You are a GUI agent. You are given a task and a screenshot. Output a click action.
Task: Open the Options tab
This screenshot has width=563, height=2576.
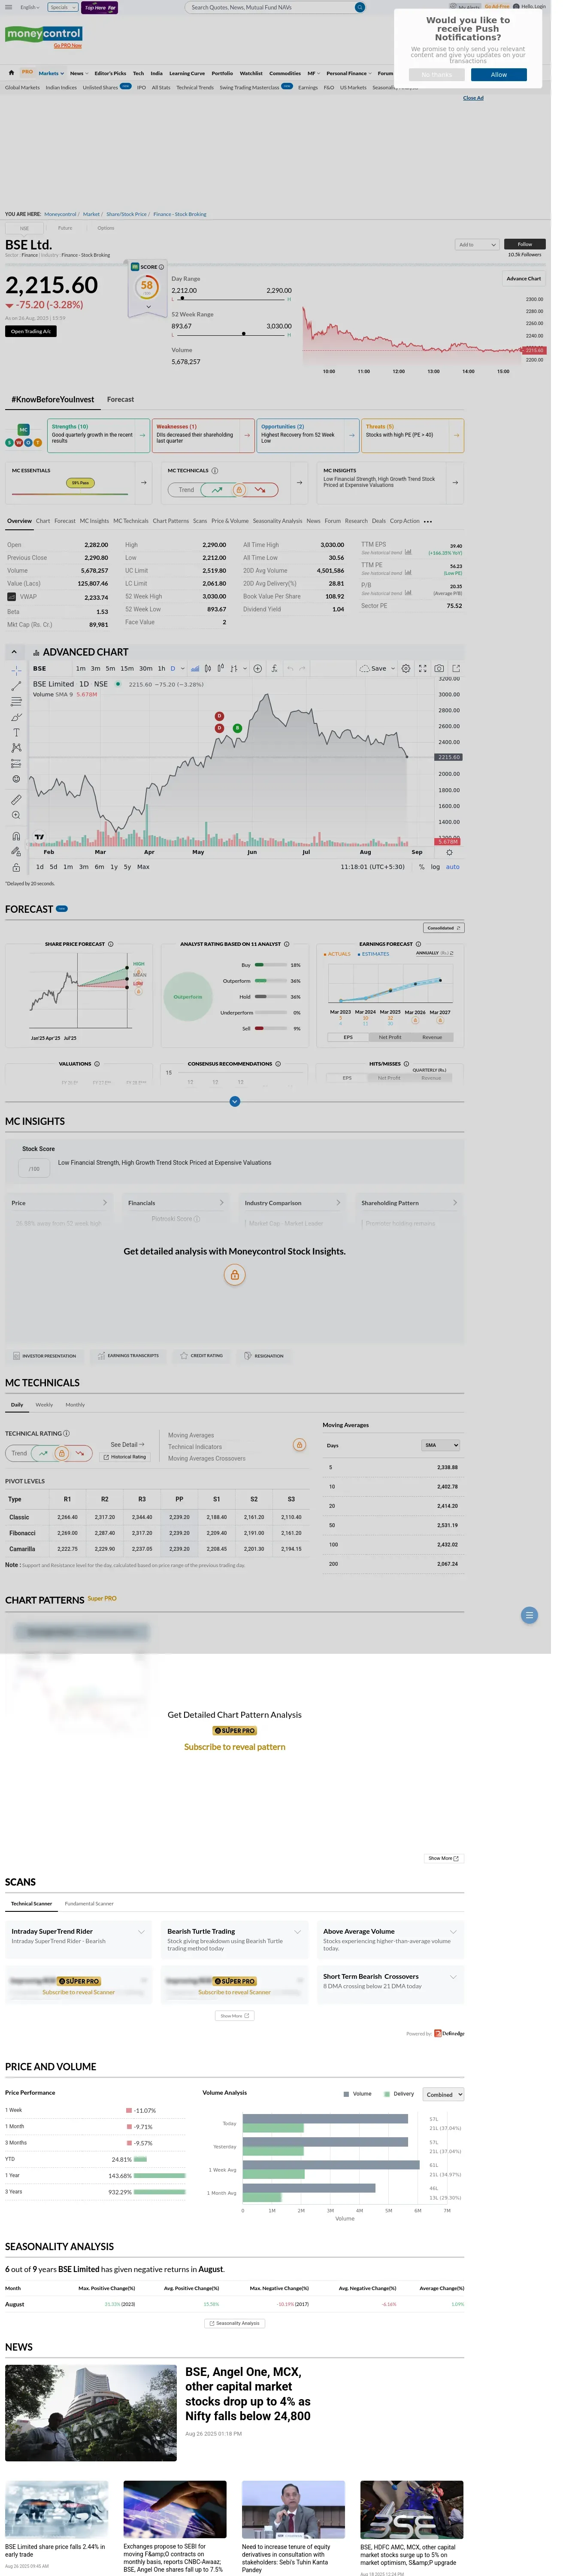tap(106, 228)
